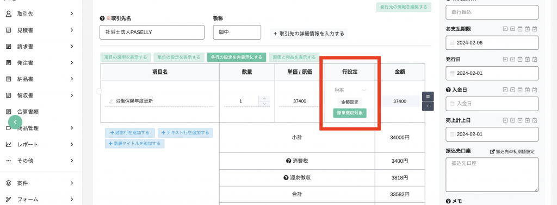557x205 pixels.
Task: Click up-arrow icon for 売上計上日
Action: [505, 120]
